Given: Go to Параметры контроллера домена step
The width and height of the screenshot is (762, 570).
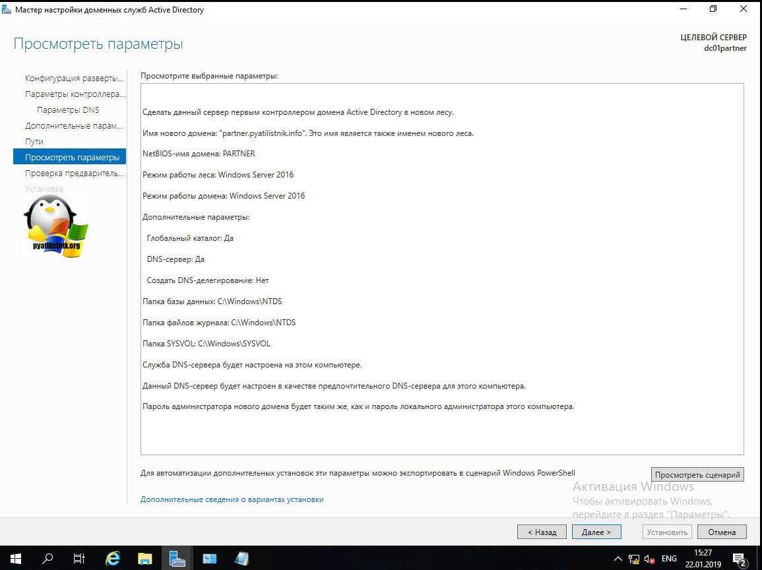Looking at the screenshot, I should click(75, 94).
